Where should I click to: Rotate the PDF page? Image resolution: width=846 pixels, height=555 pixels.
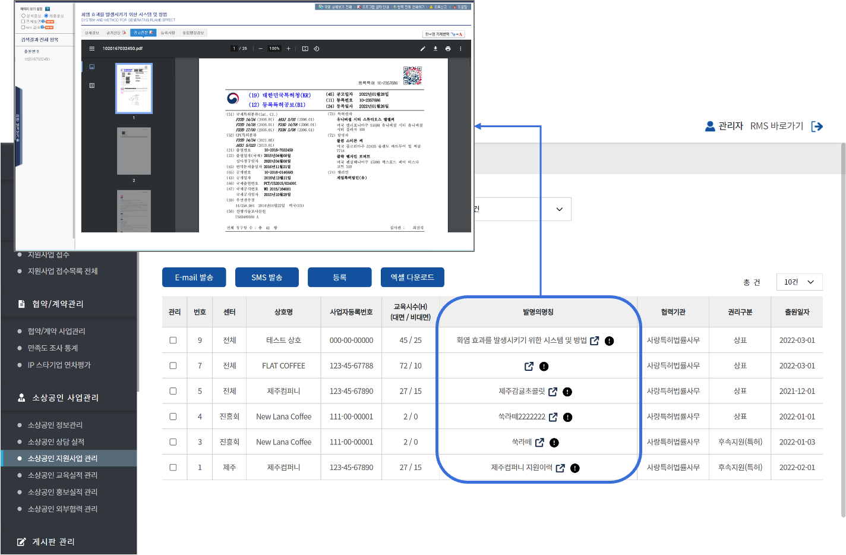pyautogui.click(x=317, y=49)
